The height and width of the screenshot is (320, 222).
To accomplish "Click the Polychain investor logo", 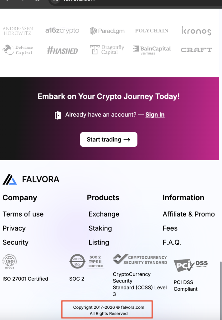I will tap(152, 31).
